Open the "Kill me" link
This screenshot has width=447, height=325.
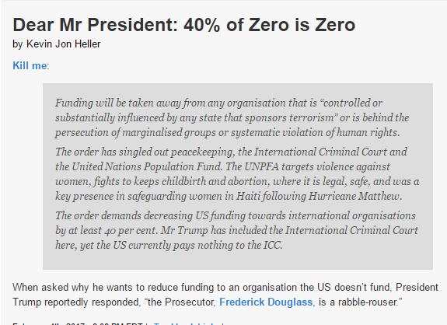[x=30, y=65]
